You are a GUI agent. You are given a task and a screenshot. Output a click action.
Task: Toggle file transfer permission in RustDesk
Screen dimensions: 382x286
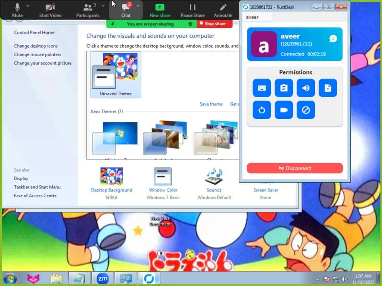pos(328,88)
